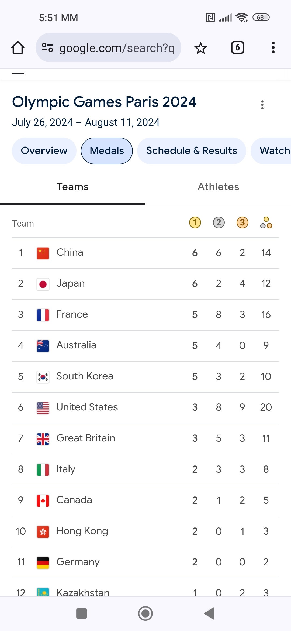Tap the browser home icon

click(18, 48)
